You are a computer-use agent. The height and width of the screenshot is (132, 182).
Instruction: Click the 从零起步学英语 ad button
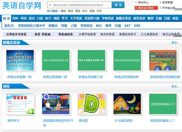click(x=16, y=34)
